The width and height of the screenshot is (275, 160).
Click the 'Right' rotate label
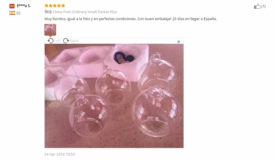pos(74,41)
